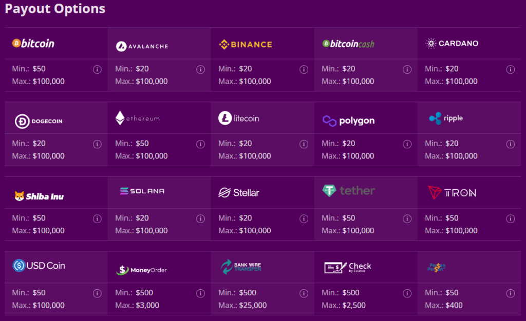526x321 pixels.
Task: View Stellar payout info icon
Action: (x=304, y=218)
